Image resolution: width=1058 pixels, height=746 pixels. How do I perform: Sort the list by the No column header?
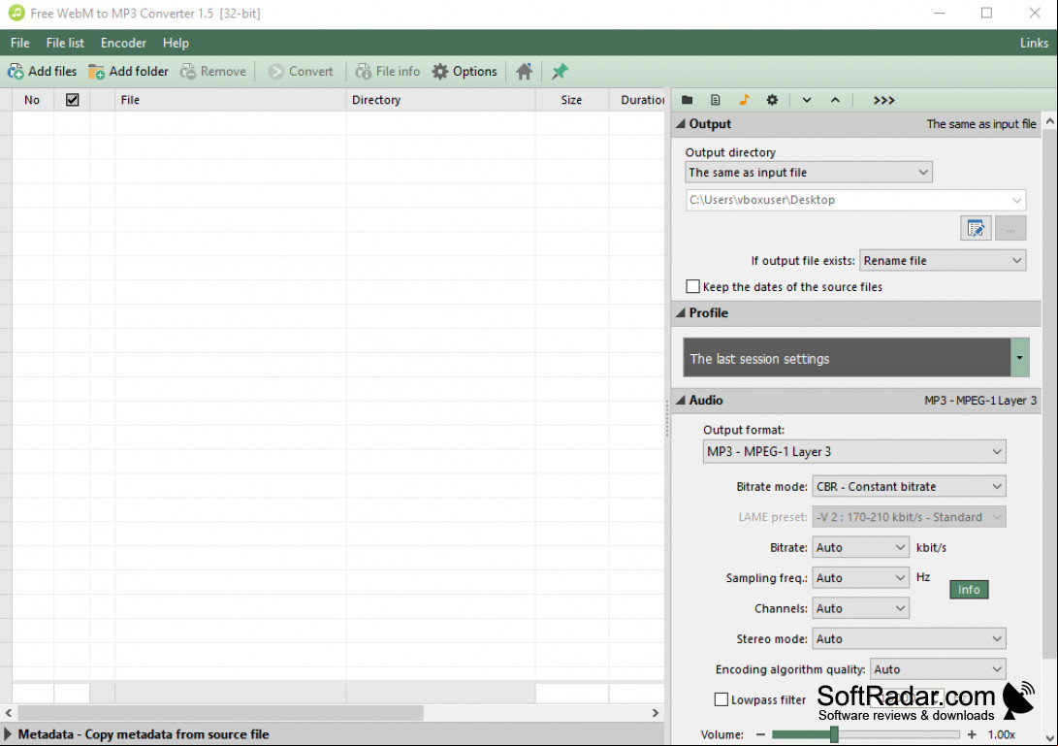[x=32, y=100]
